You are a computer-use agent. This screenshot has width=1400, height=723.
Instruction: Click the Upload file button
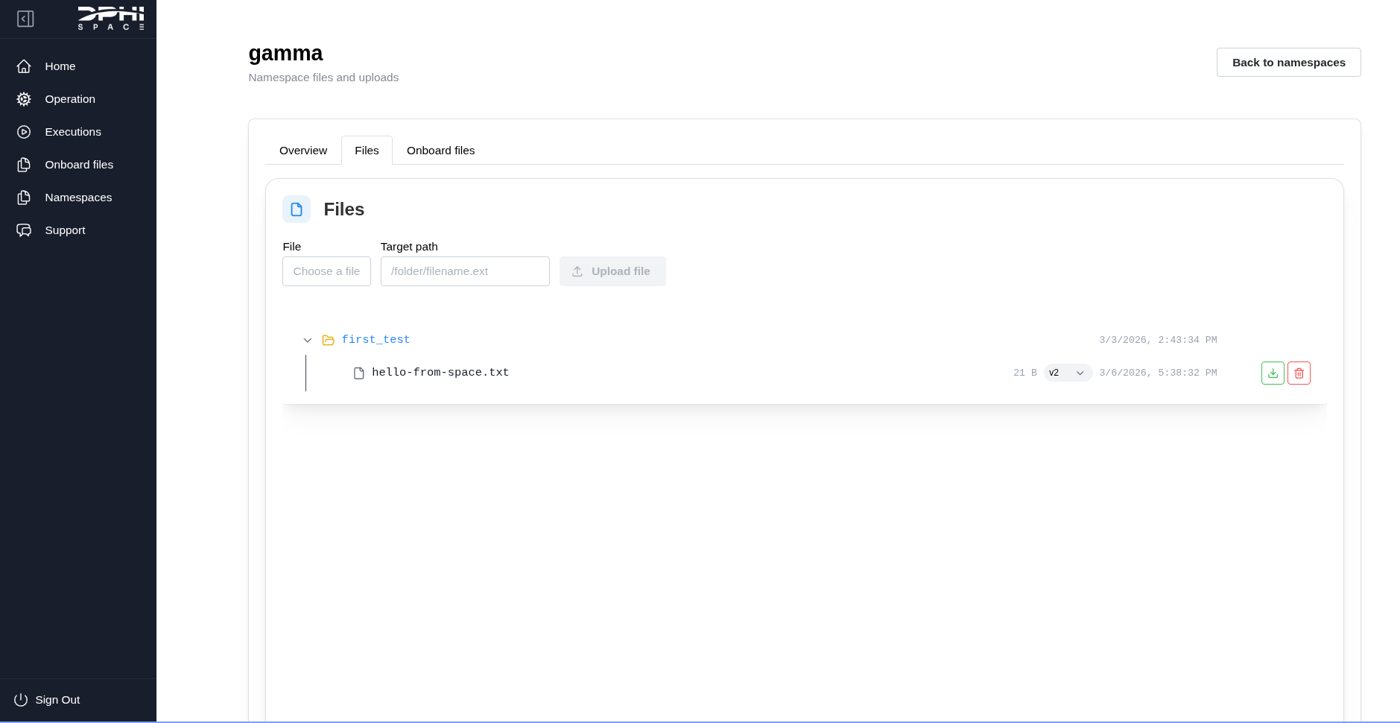612,271
